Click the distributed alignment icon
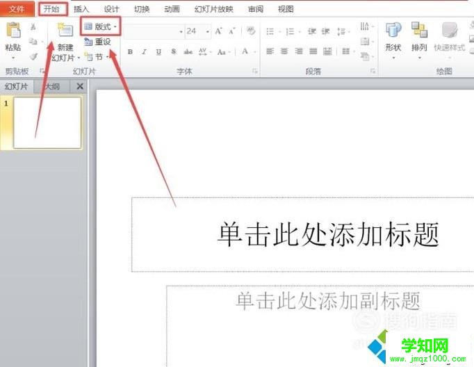The width and height of the screenshot is (474, 367). coord(327,51)
